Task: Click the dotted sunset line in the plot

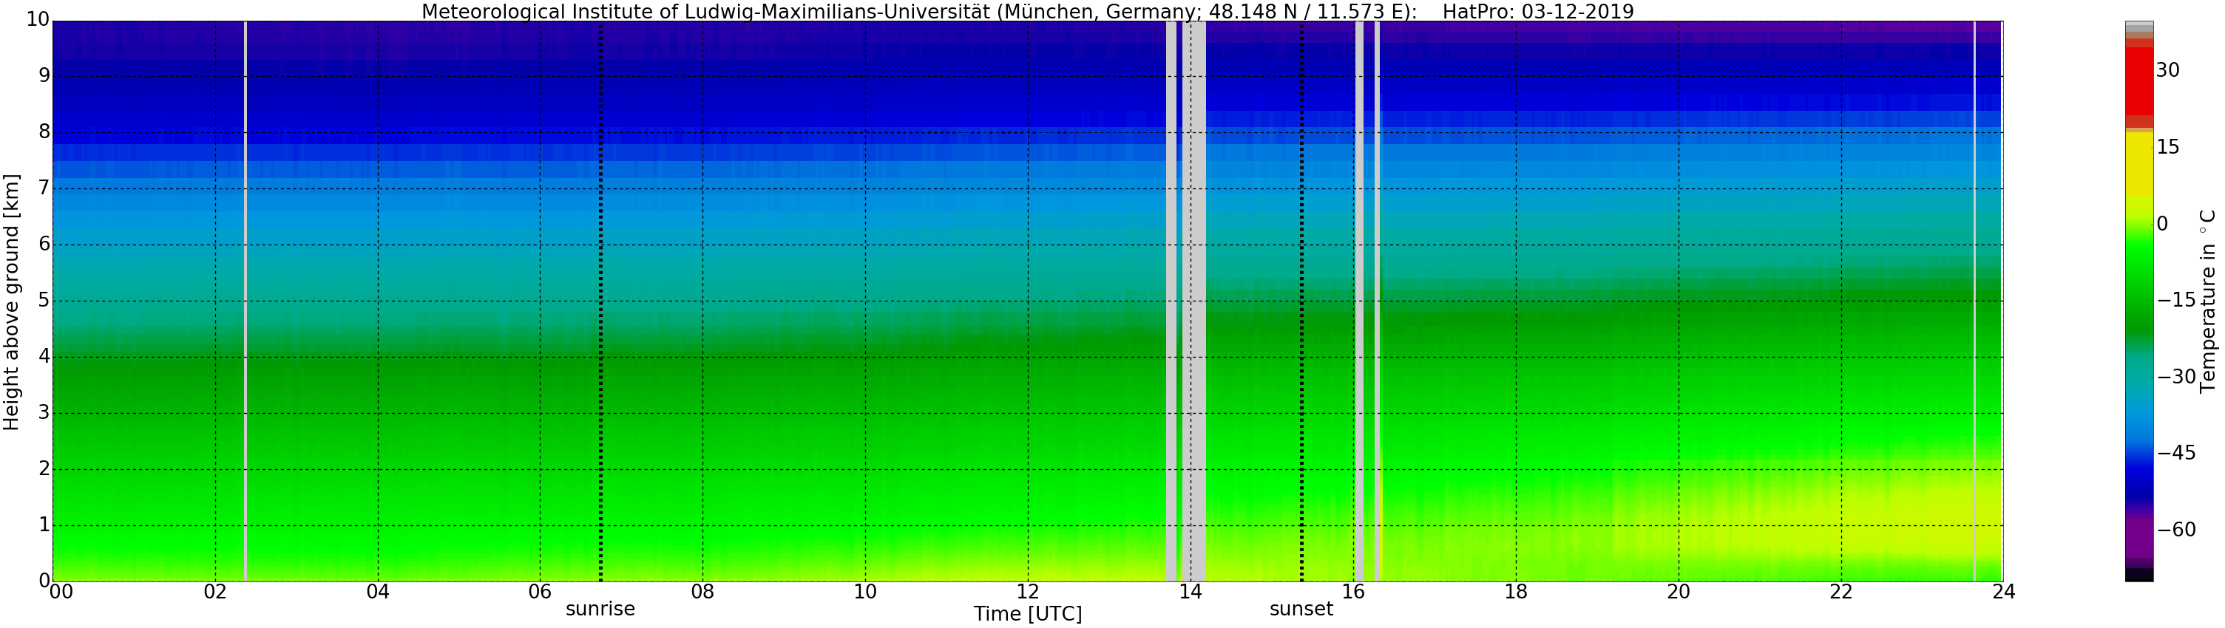Action: coord(1301,301)
